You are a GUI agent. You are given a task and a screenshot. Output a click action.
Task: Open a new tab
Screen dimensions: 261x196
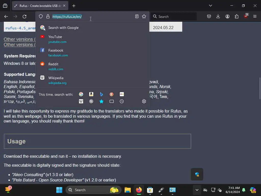tap(74, 6)
